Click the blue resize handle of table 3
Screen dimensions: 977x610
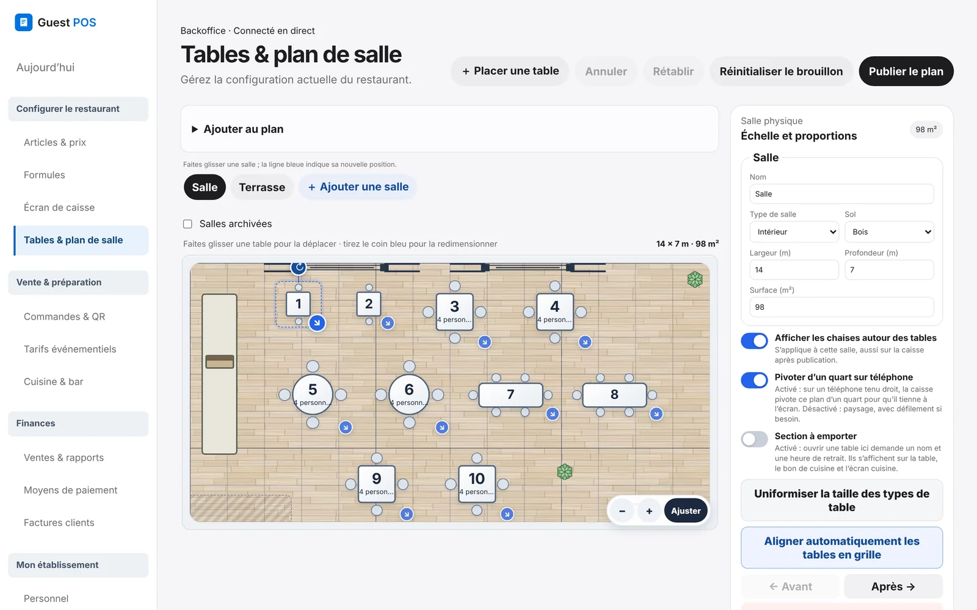point(485,342)
